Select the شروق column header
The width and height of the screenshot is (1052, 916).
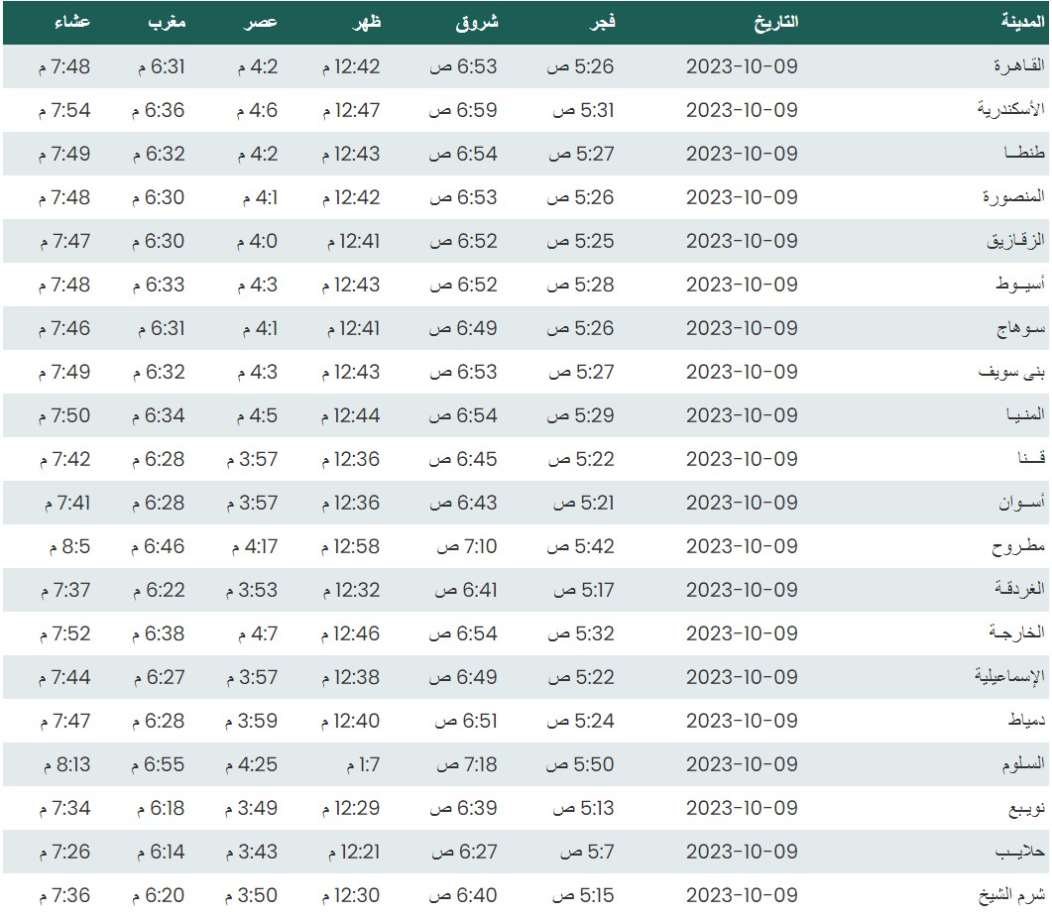(476, 22)
